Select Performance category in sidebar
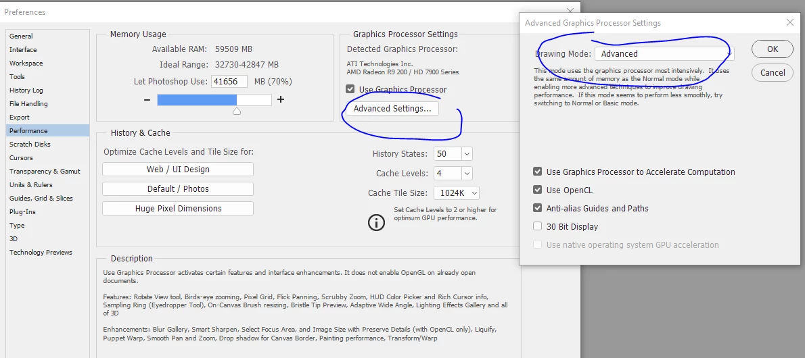 tap(47, 131)
